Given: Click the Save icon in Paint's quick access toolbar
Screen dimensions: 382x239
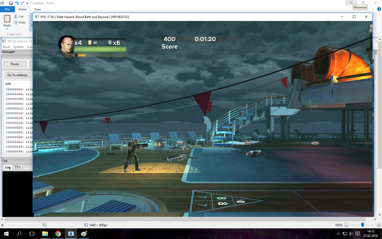Looking at the screenshot, I should tap(11, 3).
